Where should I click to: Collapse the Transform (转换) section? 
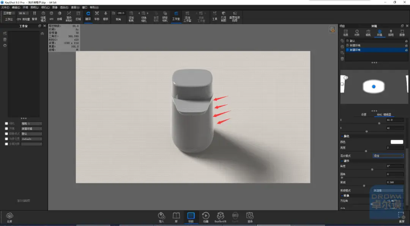342,196
